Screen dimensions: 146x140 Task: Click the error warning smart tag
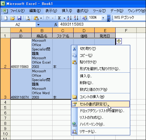[119, 41]
